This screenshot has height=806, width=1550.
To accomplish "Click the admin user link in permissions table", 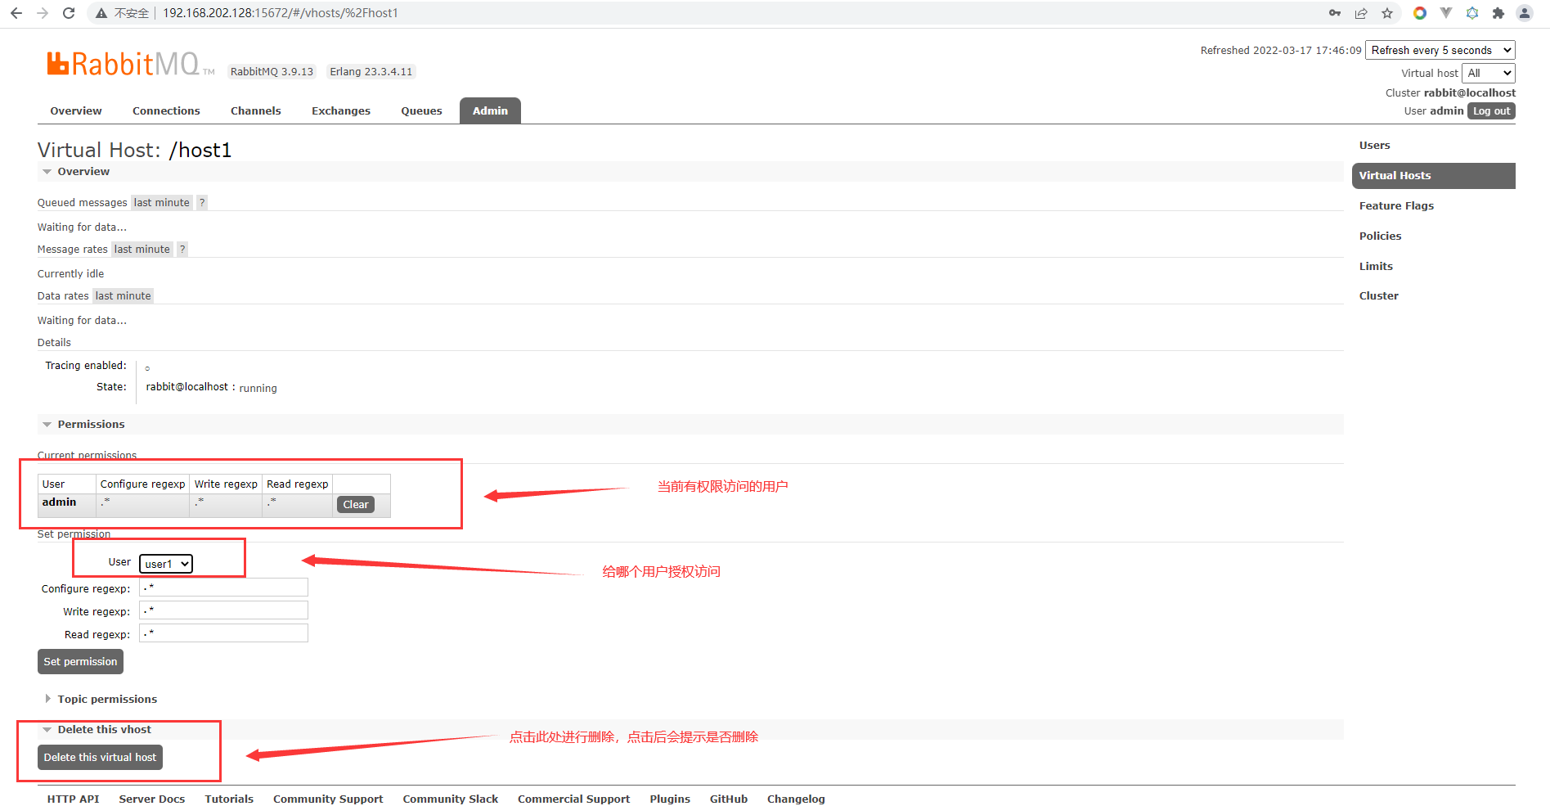I will (59, 502).
